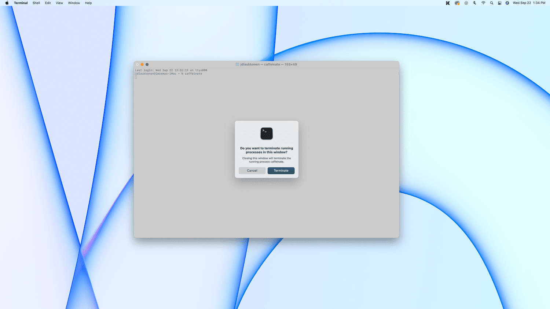Screen dimensions: 550x309
Task: Open the Now Playing menu bar icon
Action: (x=466, y=3)
